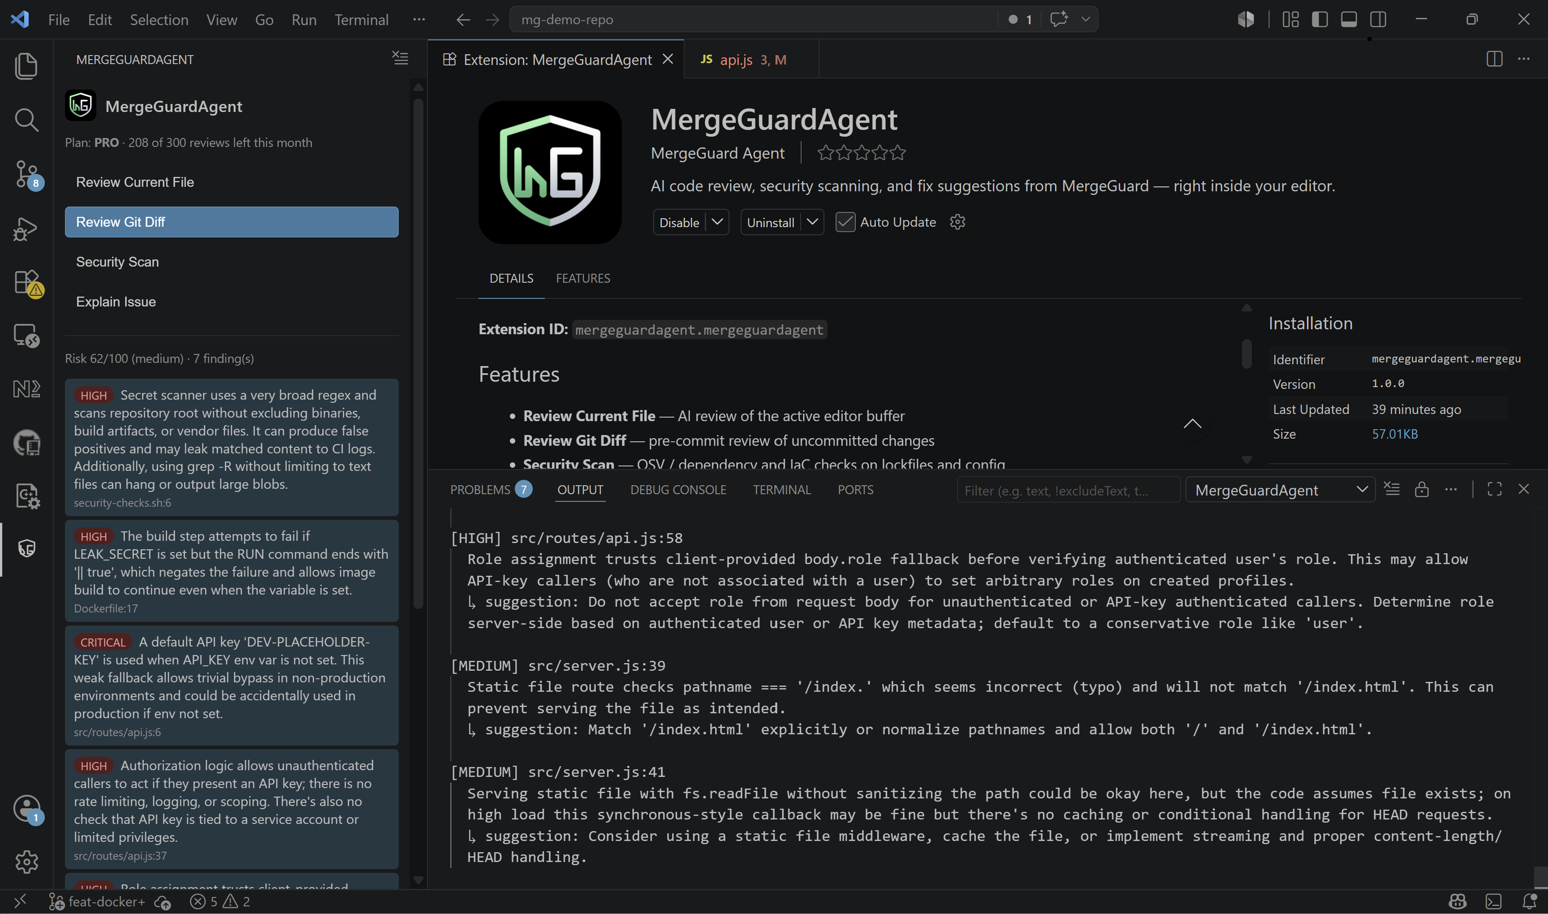Expand chat dropdown chevron in title bar

click(x=1086, y=19)
